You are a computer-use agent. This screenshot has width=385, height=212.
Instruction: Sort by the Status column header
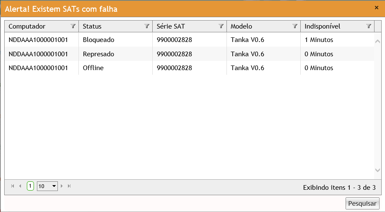click(x=92, y=26)
